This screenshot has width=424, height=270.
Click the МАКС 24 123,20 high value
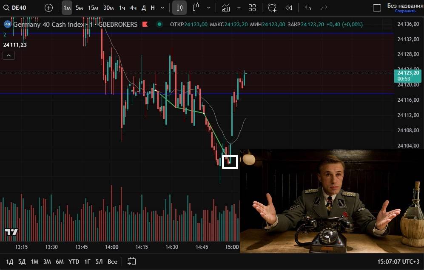pyautogui.click(x=229, y=25)
